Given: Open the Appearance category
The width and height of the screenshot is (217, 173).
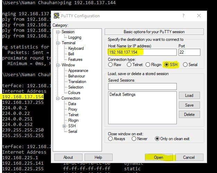Looking at the screenshot, I should [78, 71].
